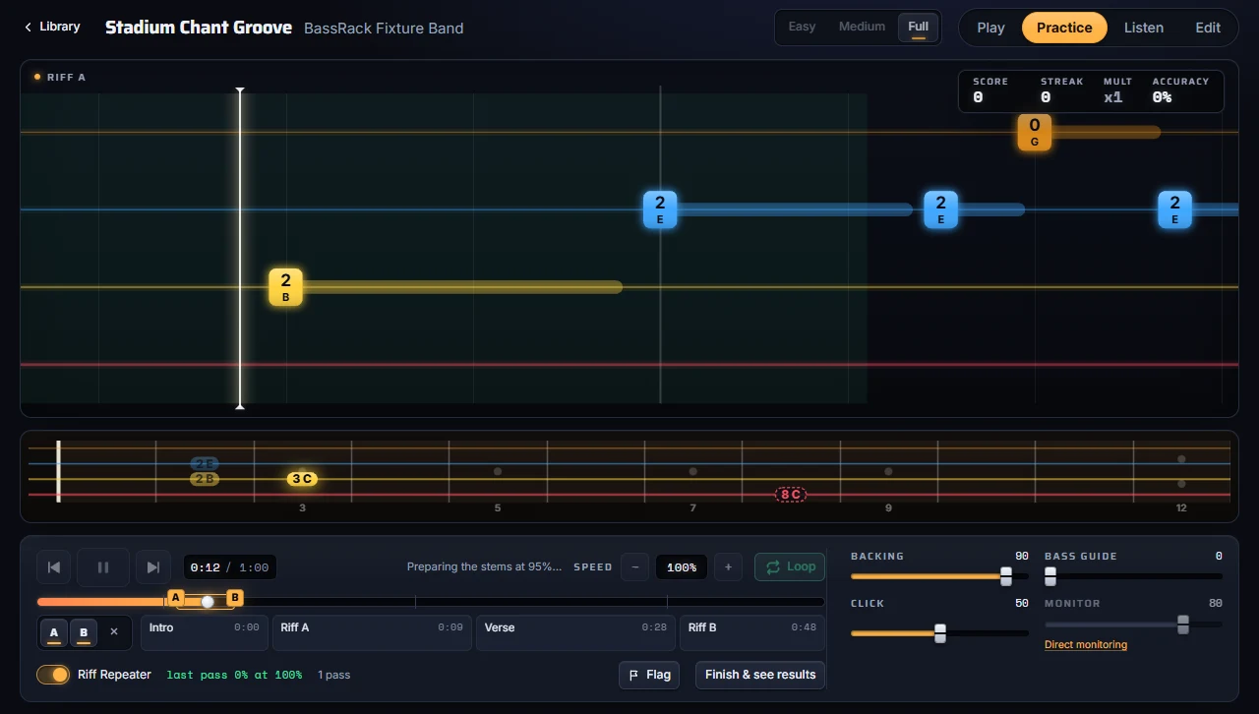Switch to Play mode

(x=990, y=28)
